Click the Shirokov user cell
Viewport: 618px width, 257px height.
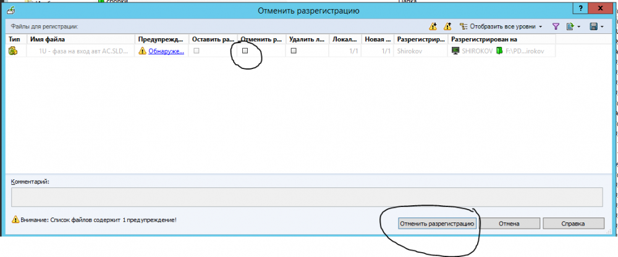coord(410,51)
